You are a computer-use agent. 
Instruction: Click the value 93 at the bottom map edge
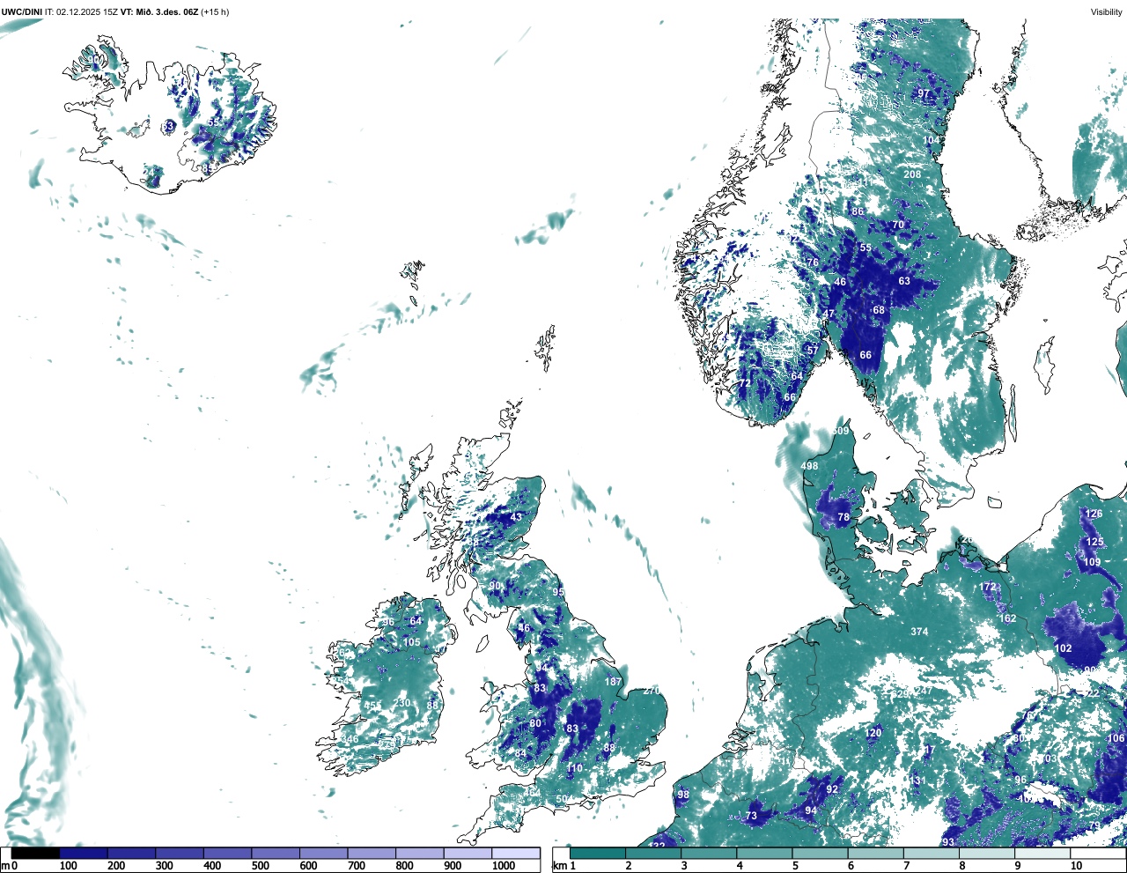point(948,842)
